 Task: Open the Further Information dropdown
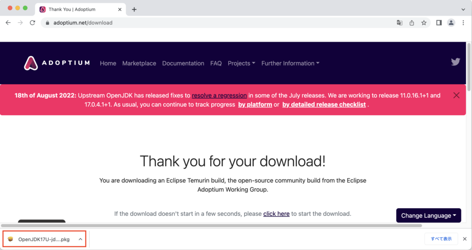[290, 63]
